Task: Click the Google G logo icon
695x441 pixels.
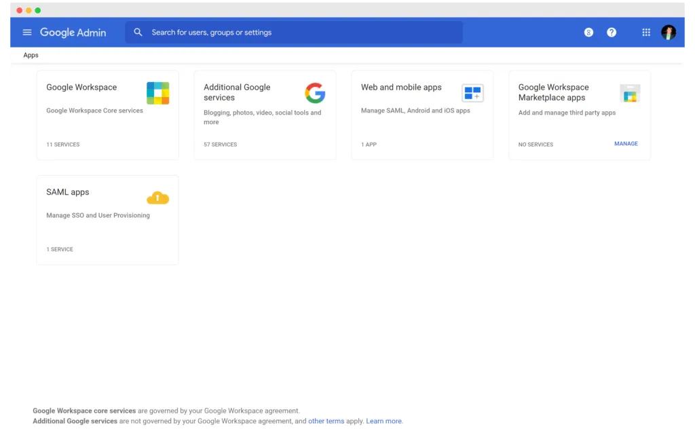Action: 315,93
